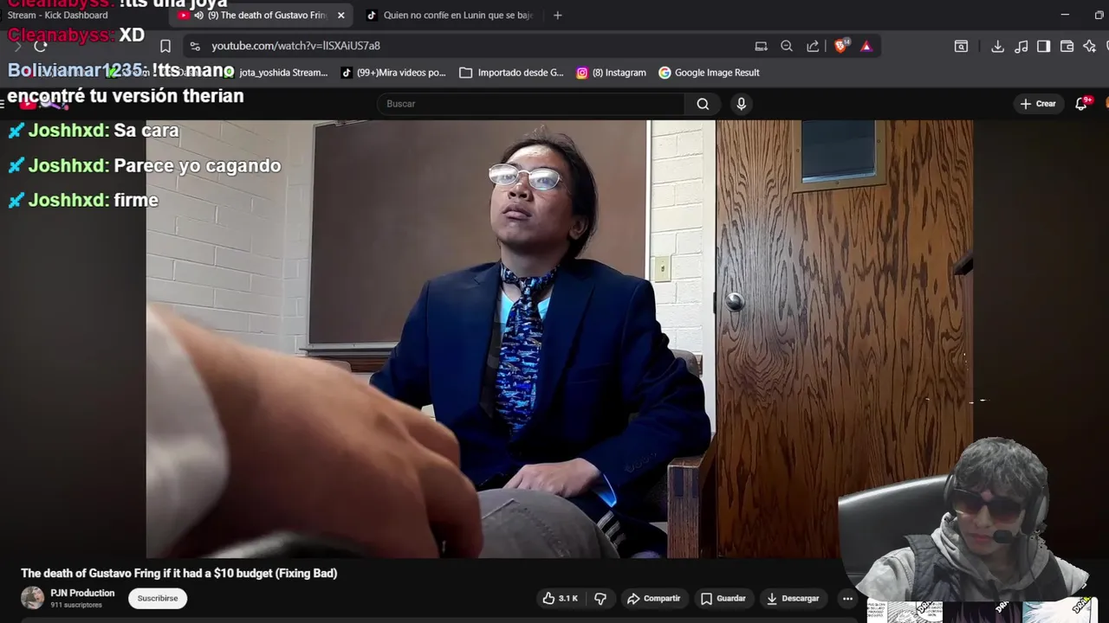Mute tab via speaker icon on YouTube tab

199,15
